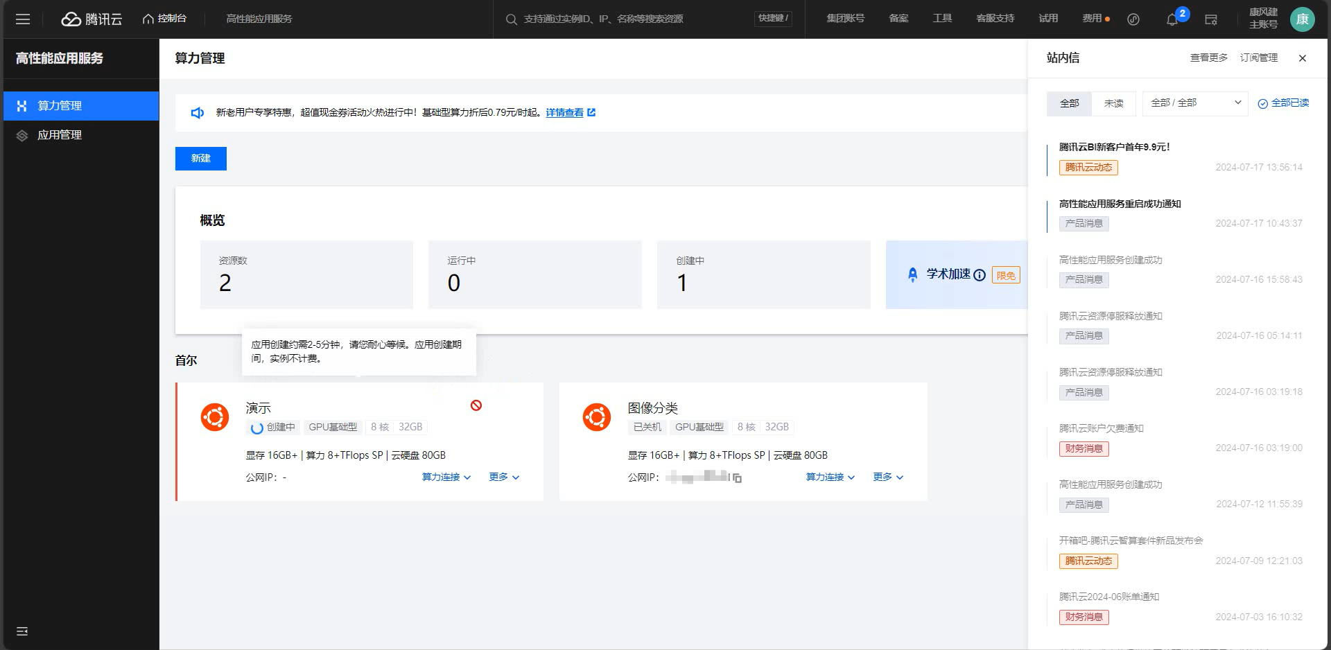Click 订阅管理 in the message panel

point(1259,58)
